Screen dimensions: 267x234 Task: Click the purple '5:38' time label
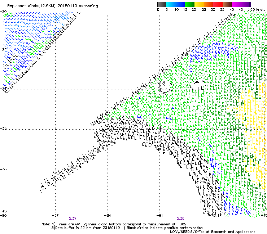180,218
